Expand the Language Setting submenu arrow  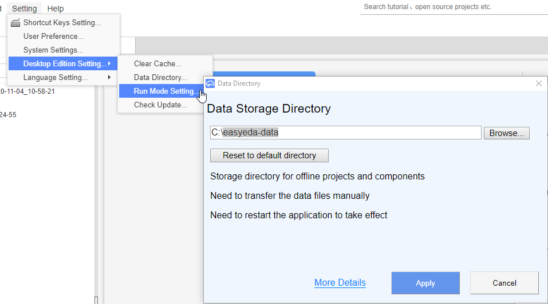(109, 77)
